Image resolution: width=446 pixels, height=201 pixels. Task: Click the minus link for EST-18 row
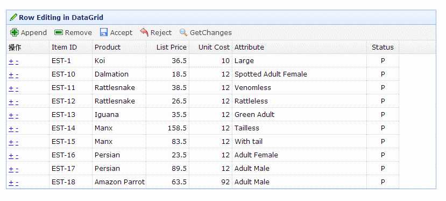pos(17,183)
